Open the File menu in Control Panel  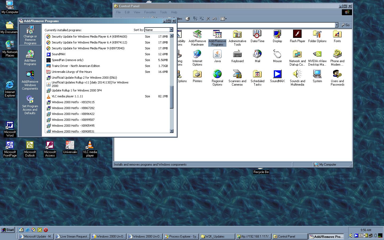coord(118,12)
